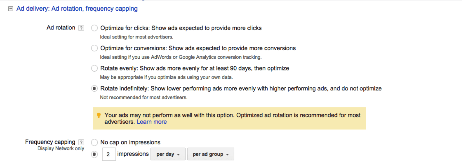The image size is (462, 168).
Task: Follow the Learn more link
Action: 152,122
